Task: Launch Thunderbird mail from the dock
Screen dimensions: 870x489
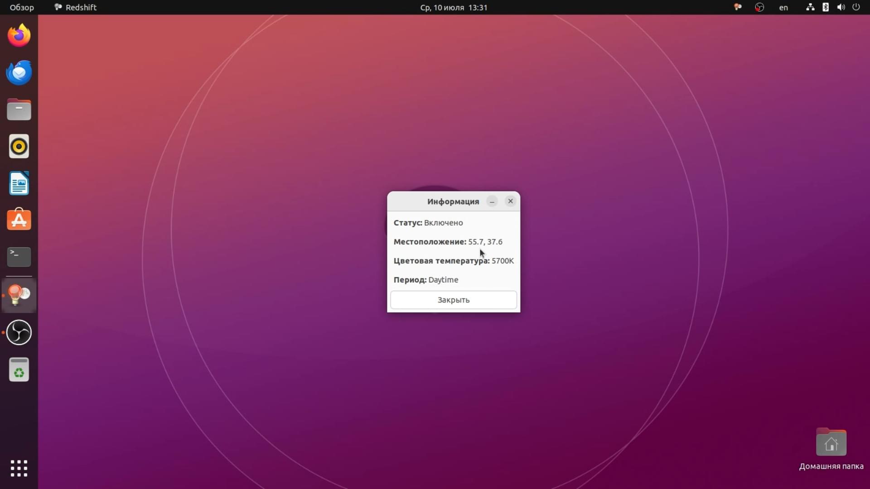Action: pyautogui.click(x=19, y=72)
